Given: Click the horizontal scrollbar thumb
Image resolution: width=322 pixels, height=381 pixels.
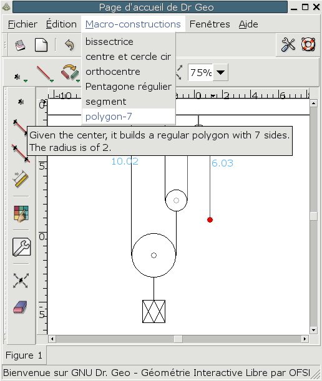Looking at the screenshot, I should coord(178,339).
